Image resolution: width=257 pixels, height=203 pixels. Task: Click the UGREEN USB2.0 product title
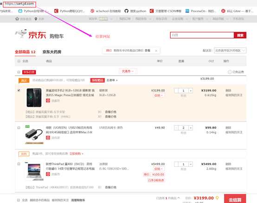(69, 130)
